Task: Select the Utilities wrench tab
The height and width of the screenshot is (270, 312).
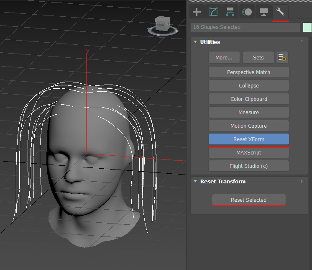Action: tap(280, 12)
